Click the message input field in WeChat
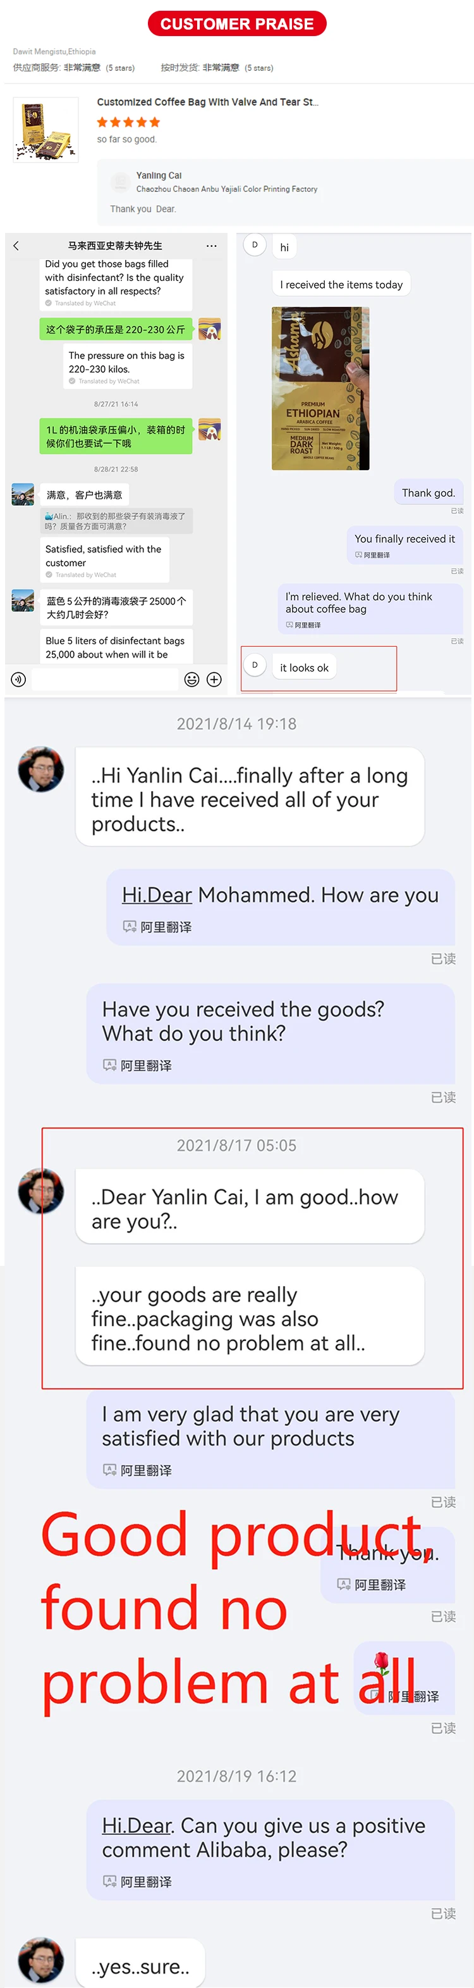 click(105, 679)
